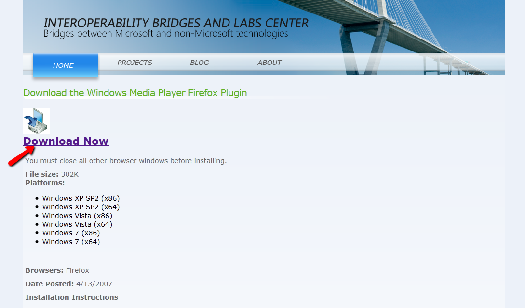
Task: Click the Date Posted 4/13/2007 line
Action: (x=68, y=284)
